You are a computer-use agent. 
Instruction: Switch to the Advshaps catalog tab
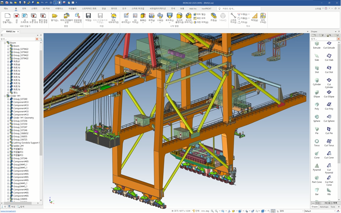pos(324,207)
